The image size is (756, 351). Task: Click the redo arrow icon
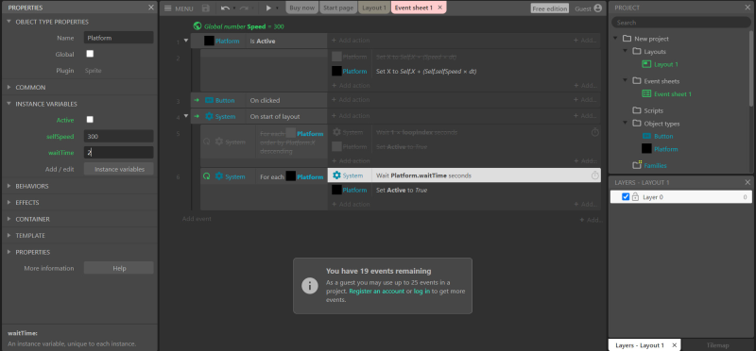[x=244, y=8]
